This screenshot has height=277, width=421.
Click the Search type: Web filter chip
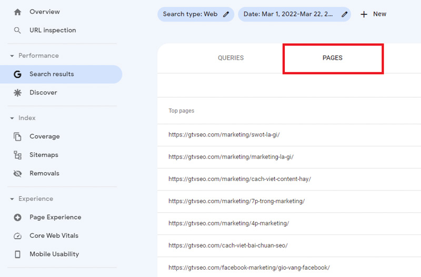(x=196, y=14)
